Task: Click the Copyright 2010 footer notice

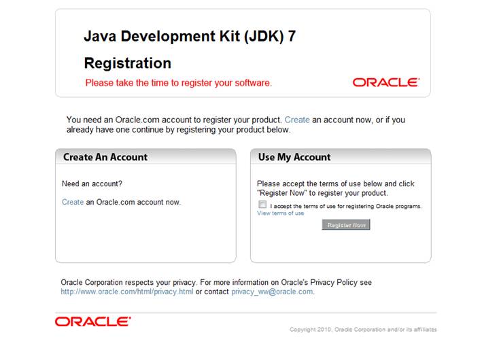Action: click(363, 330)
